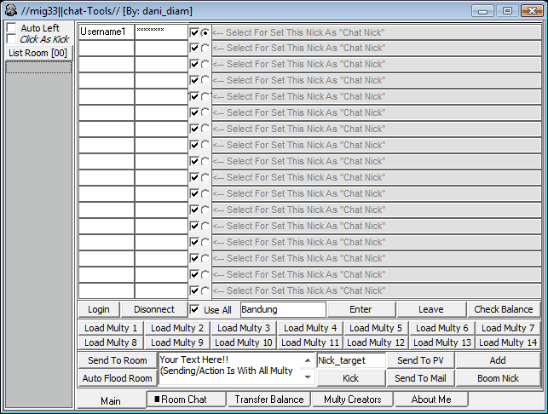Select the radio button in the last nick row
Screen dimensions: 548x414
pos(205,290)
